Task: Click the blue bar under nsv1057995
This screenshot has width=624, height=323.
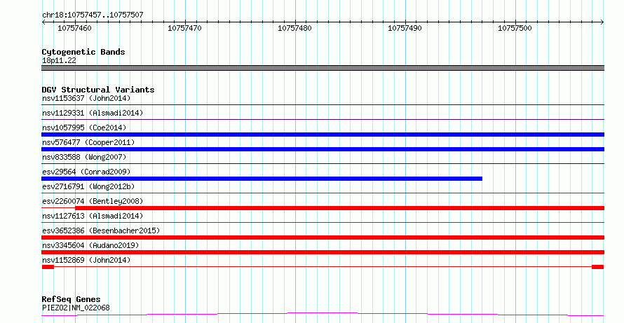Action: coord(323,135)
